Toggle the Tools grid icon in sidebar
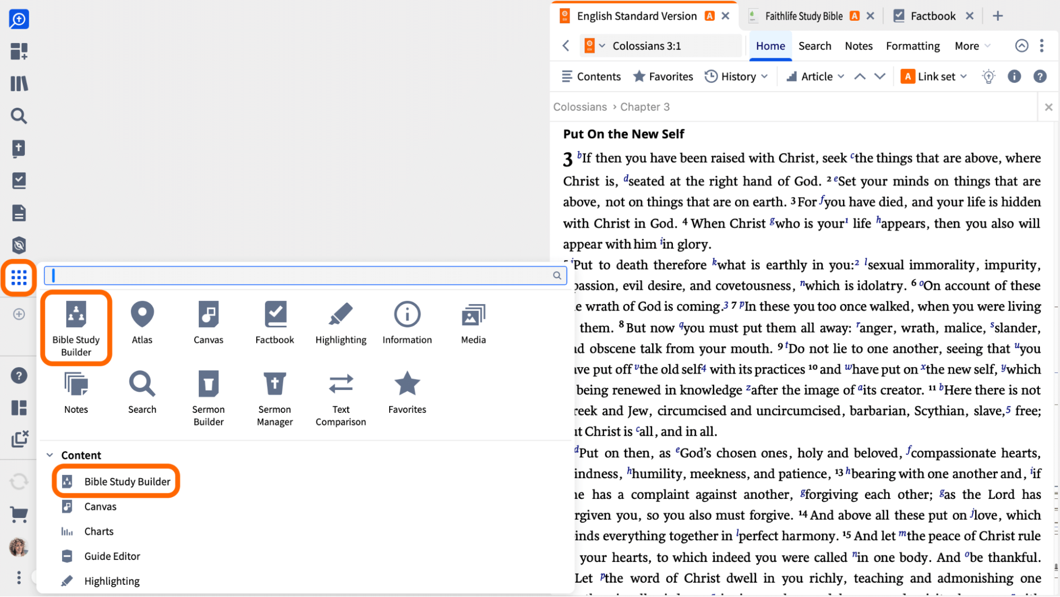The image size is (1060, 597). pyautogui.click(x=19, y=278)
